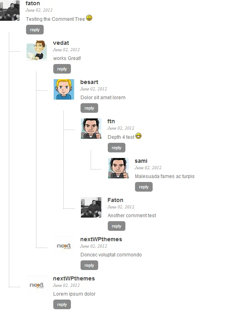
Task: Reply to besart's Dolor sit amet comment
Action: pos(89,108)
